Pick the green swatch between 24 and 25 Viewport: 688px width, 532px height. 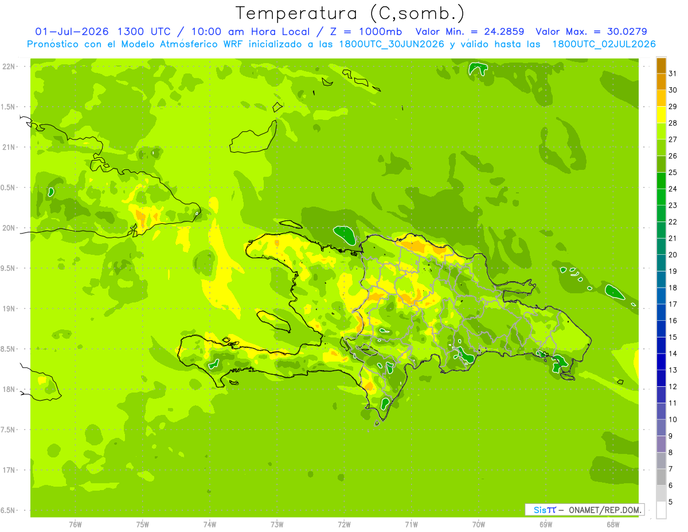coord(661,181)
